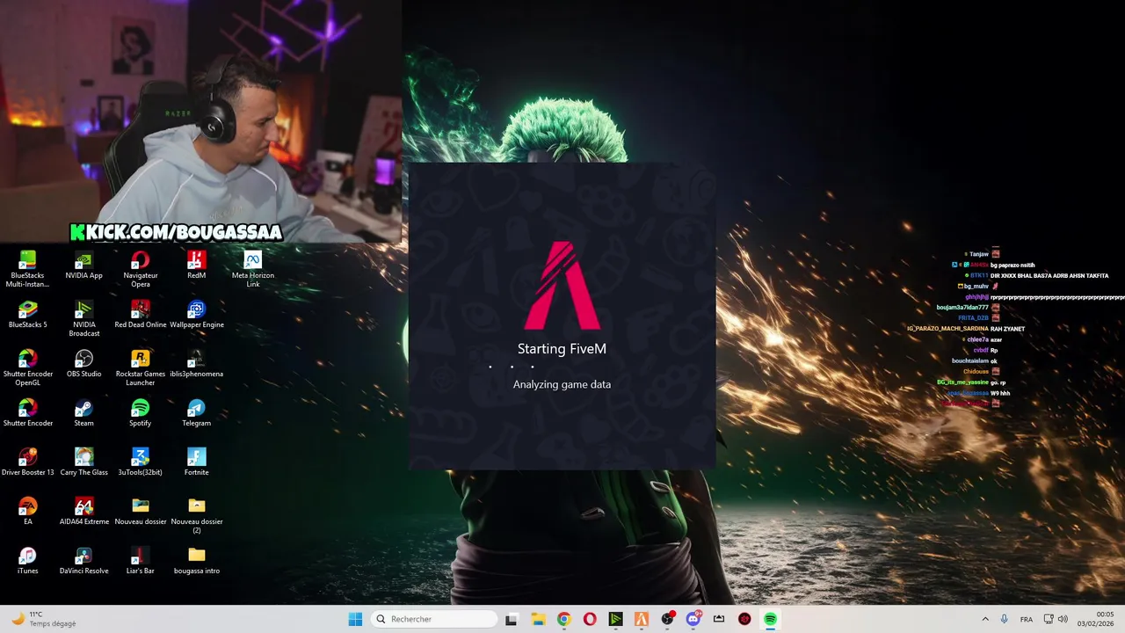Select the iblis3phenomena desktop icon

click(x=196, y=363)
